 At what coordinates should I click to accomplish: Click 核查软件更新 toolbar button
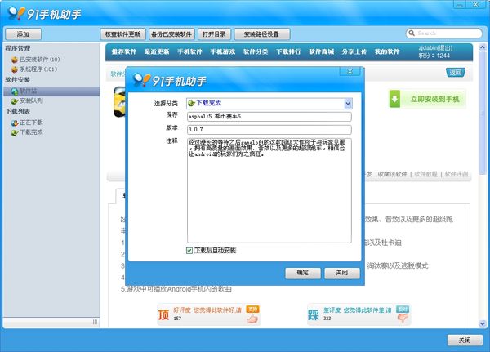pos(122,34)
